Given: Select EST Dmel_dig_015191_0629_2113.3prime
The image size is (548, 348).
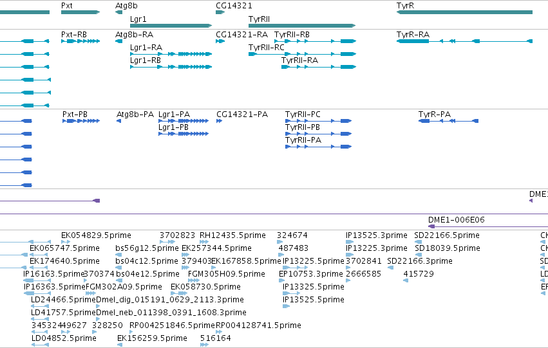Looking at the screenshot, I should point(170,300).
